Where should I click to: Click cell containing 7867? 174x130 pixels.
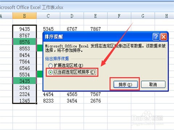(95, 29)
